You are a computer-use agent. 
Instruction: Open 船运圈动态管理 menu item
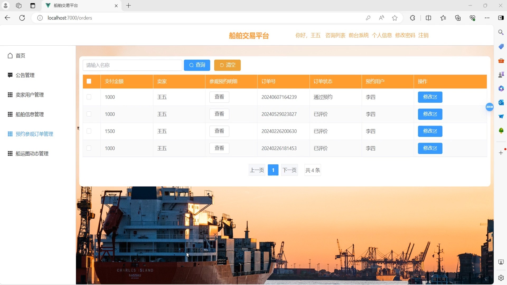click(32, 154)
